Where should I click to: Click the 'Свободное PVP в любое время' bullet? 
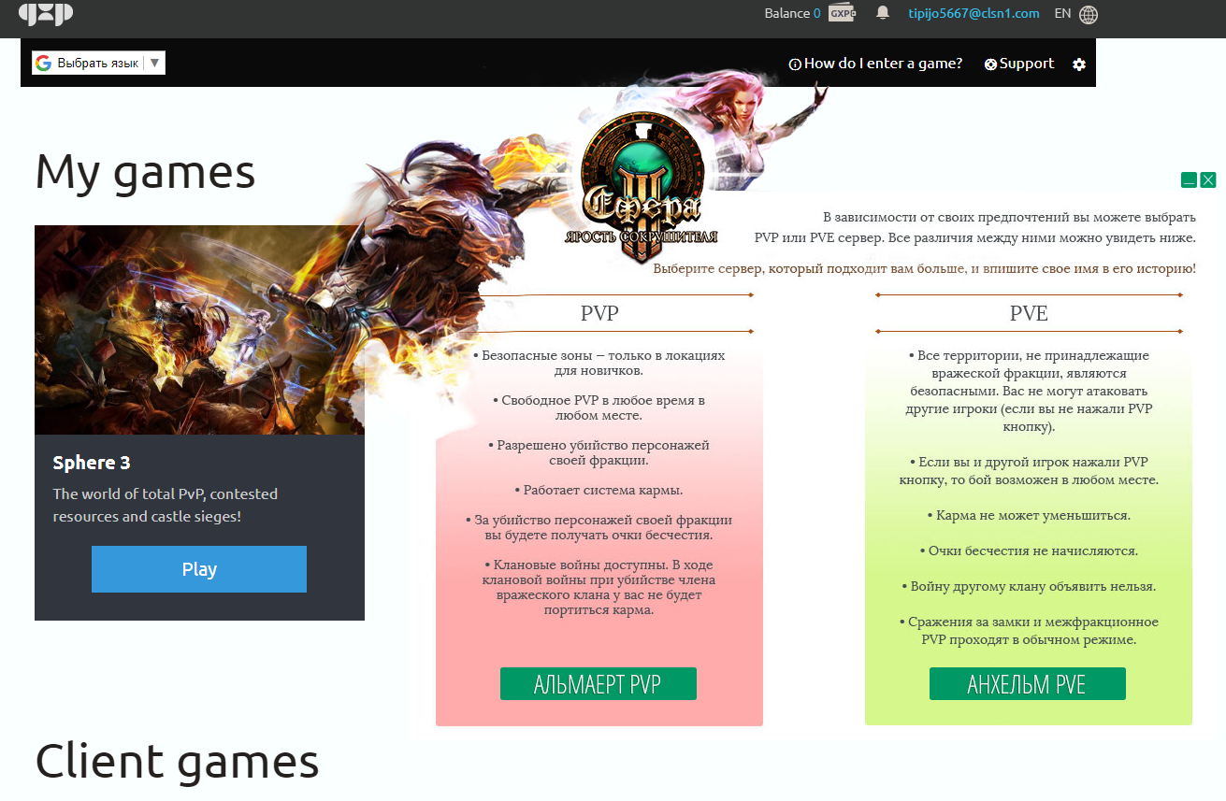[599, 408]
